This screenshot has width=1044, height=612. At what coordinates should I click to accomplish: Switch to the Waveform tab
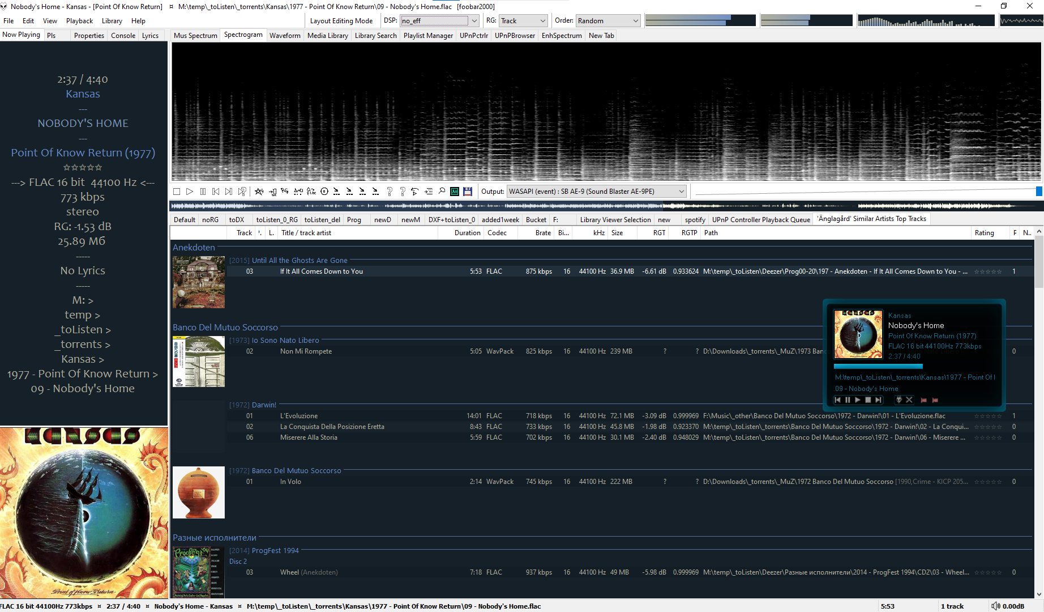click(x=285, y=36)
